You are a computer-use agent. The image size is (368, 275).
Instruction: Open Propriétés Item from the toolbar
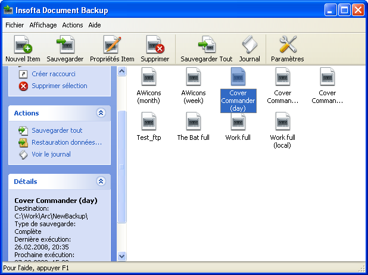112,49
